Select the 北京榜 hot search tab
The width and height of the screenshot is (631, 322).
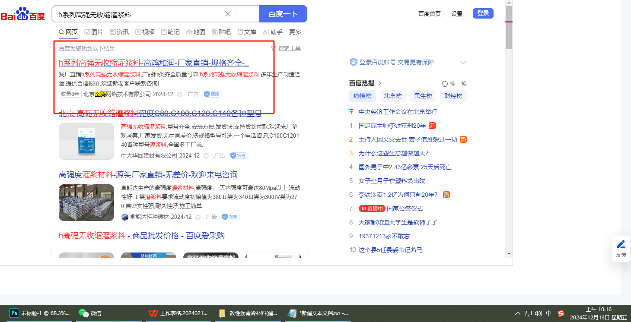[x=392, y=96]
